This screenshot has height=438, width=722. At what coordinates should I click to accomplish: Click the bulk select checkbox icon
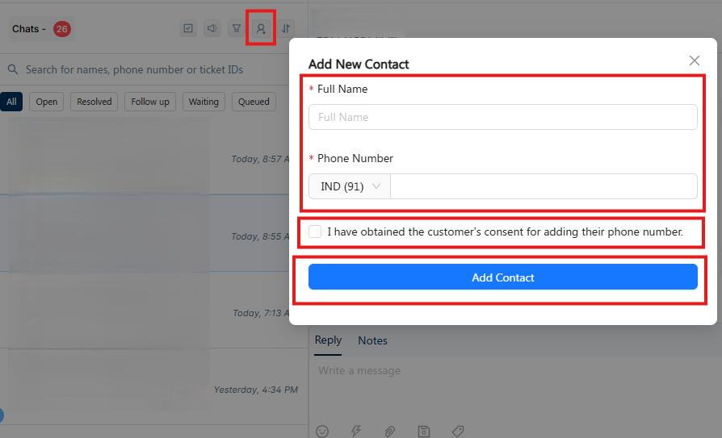pos(188,29)
